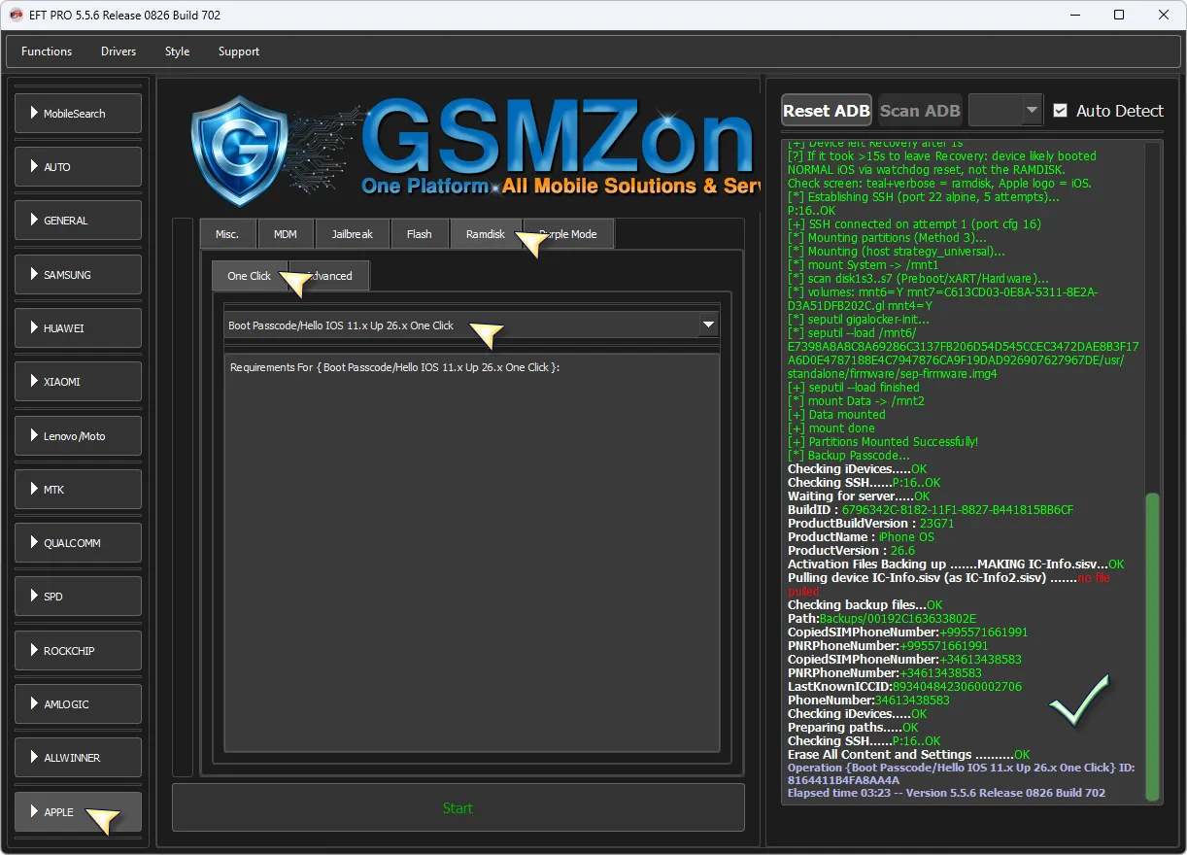The image size is (1187, 855).
Task: Click the Reset ADB button
Action: 827,111
